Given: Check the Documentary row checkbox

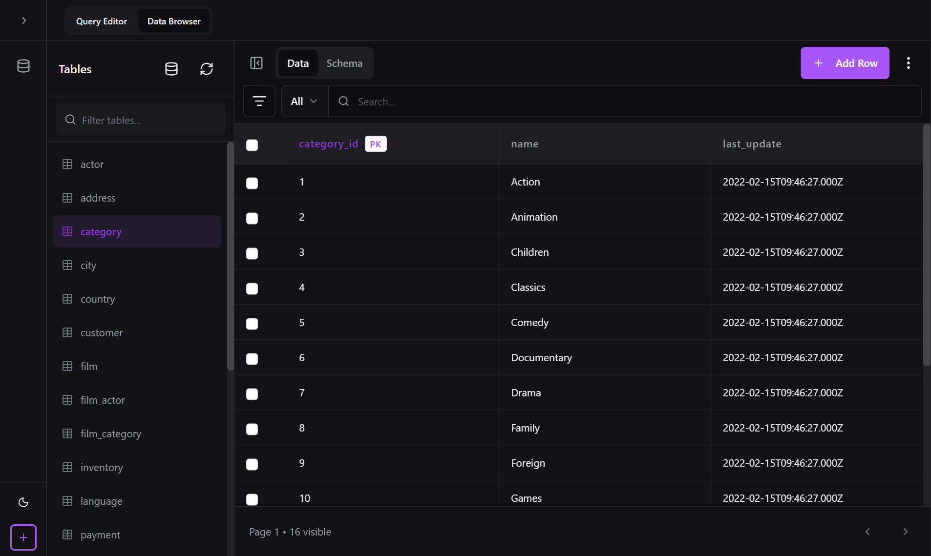Looking at the screenshot, I should (252, 359).
